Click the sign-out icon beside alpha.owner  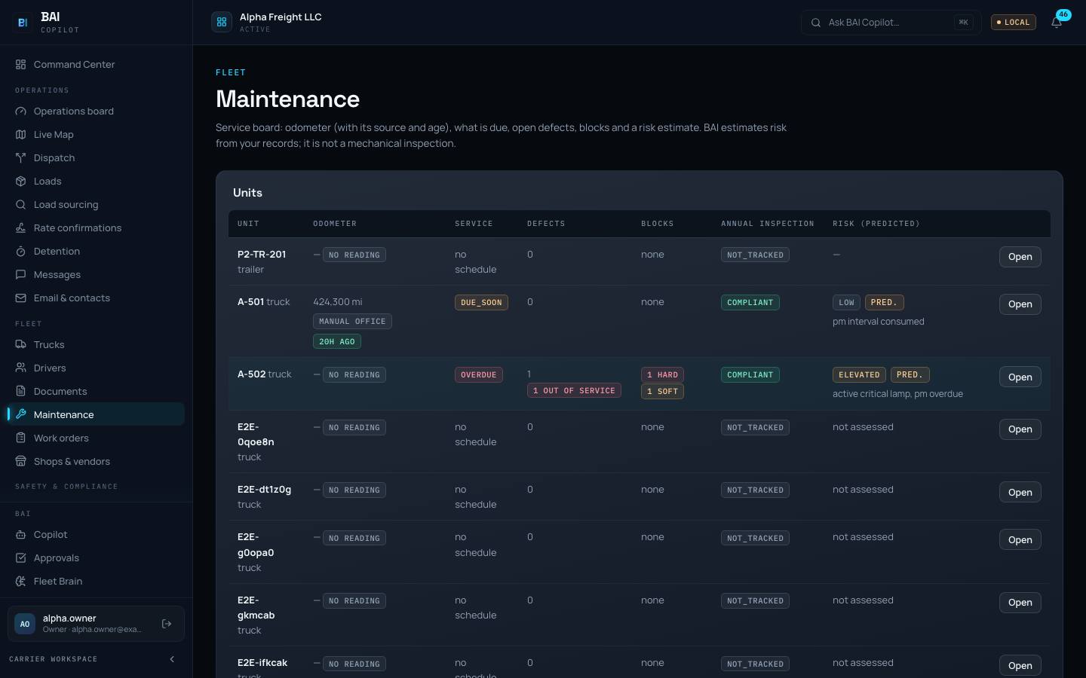click(167, 624)
